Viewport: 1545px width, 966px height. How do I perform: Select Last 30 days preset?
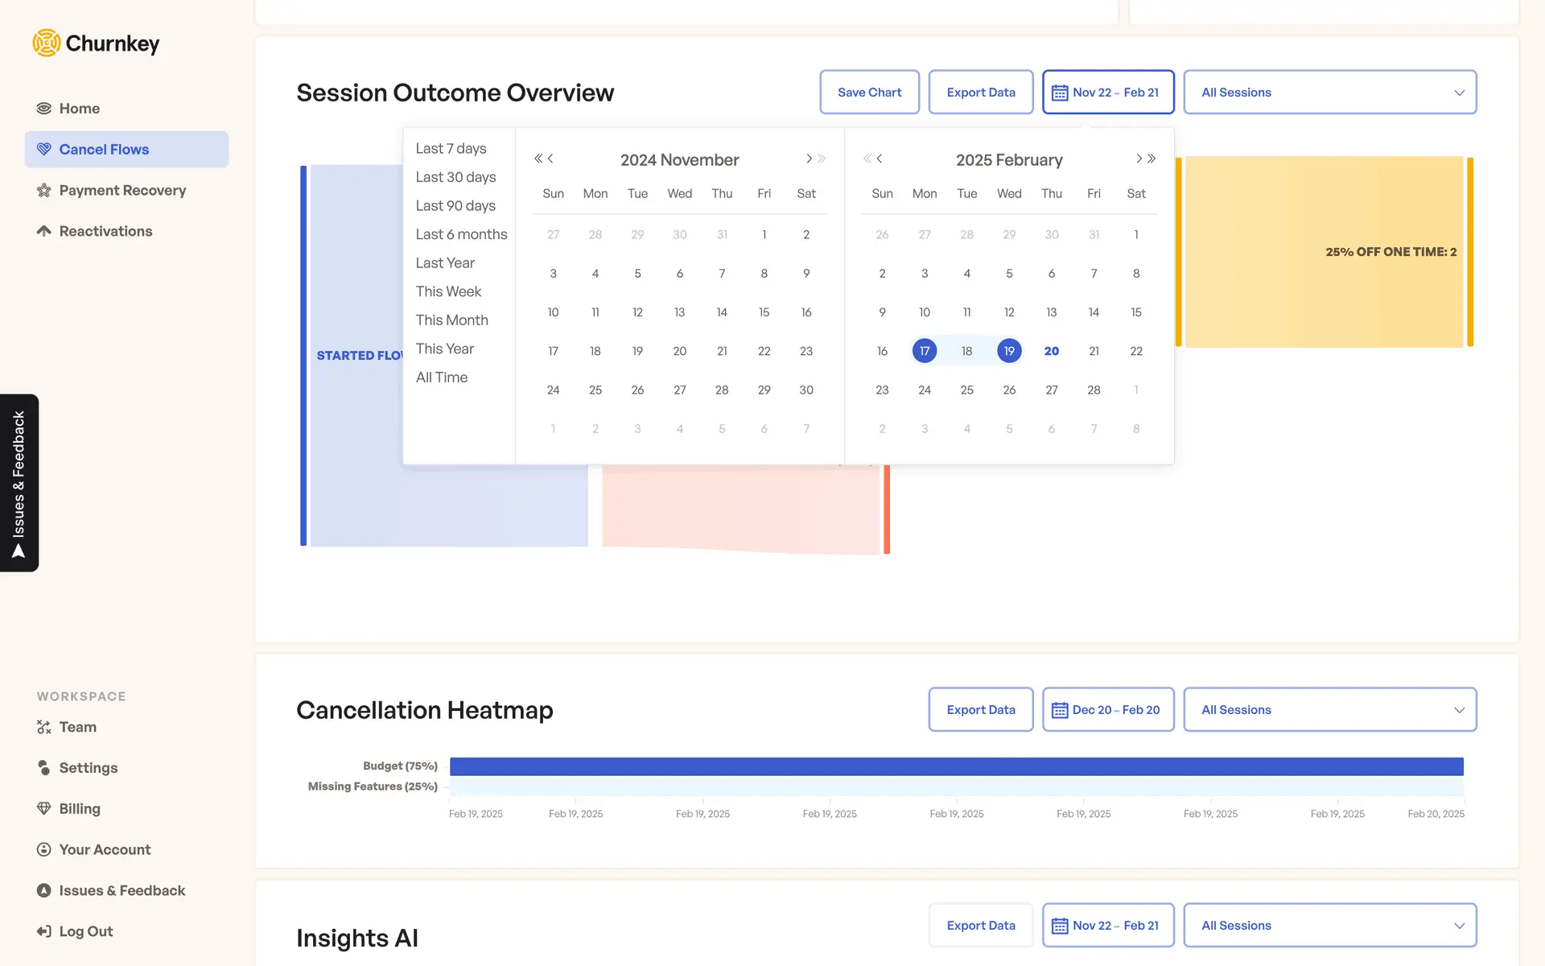point(455,177)
